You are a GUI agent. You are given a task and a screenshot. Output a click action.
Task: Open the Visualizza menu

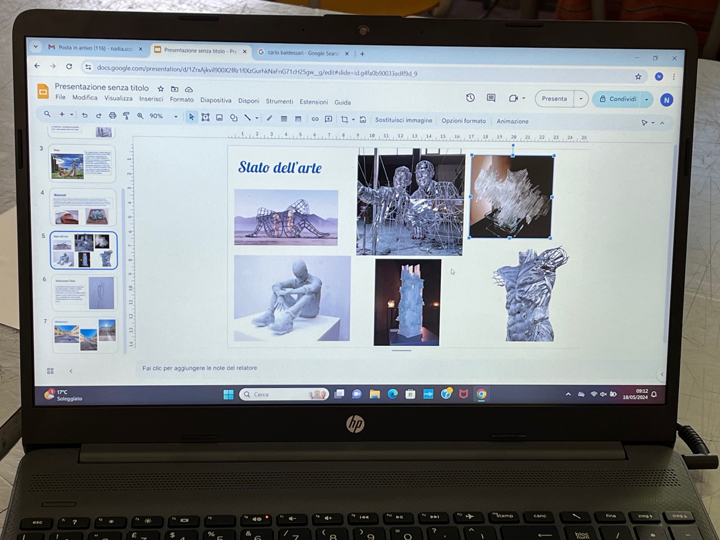[x=118, y=98]
